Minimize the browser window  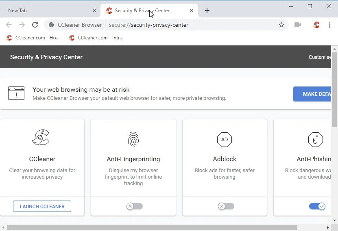[291, 6]
